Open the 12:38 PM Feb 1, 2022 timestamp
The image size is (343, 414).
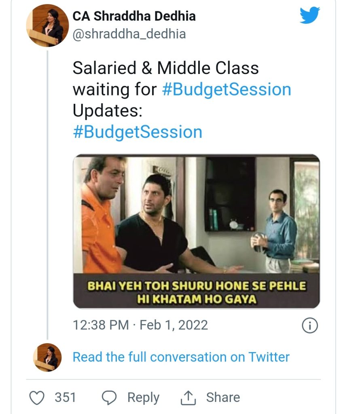click(140, 325)
